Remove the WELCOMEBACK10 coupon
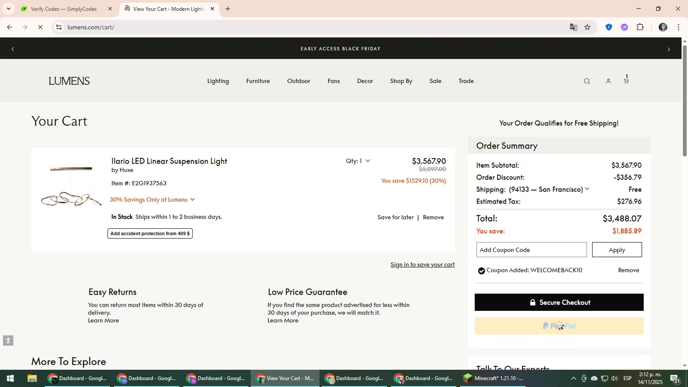 point(628,270)
